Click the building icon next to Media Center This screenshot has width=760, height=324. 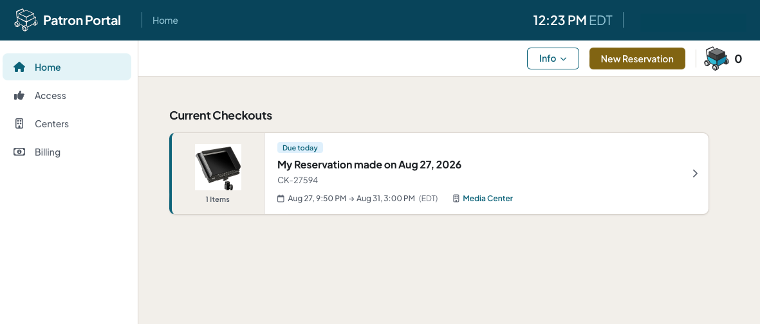[456, 199]
